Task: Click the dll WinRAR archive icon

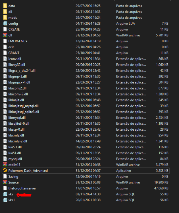Action: point(5,35)
